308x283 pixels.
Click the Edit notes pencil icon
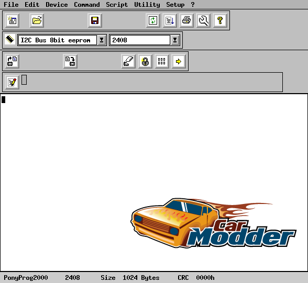12,82
